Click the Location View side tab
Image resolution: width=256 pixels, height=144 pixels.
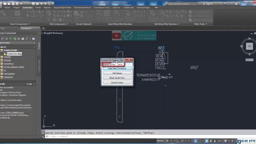tap(39, 66)
